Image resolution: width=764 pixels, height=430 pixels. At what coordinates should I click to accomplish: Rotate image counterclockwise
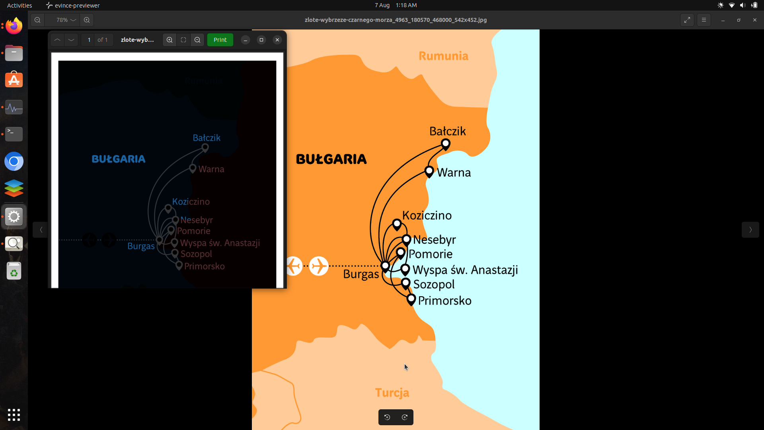click(x=387, y=417)
